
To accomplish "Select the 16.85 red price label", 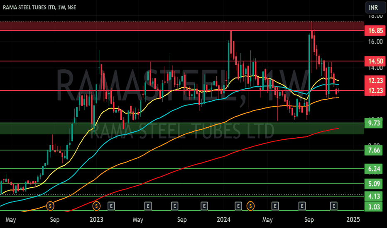I will pyautogui.click(x=375, y=31).
